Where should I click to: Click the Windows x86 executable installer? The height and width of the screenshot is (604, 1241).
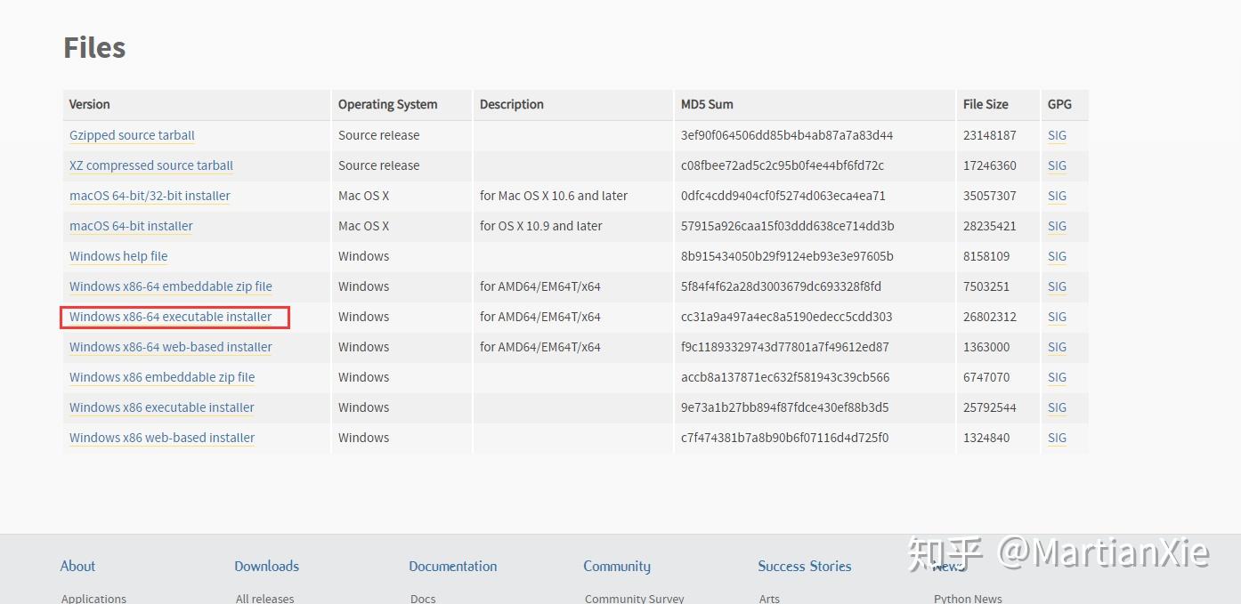click(x=162, y=407)
